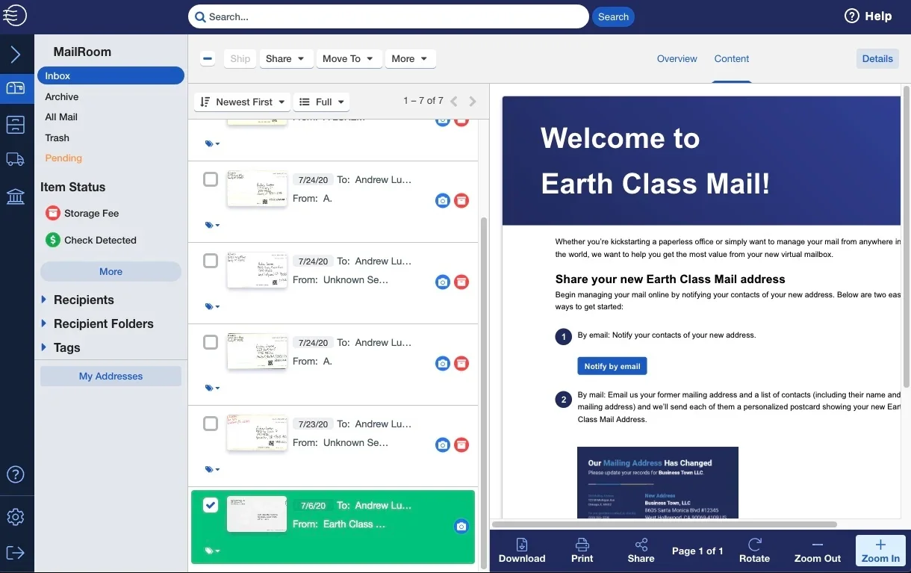Zoom in on the document
911x573 pixels.
880,551
